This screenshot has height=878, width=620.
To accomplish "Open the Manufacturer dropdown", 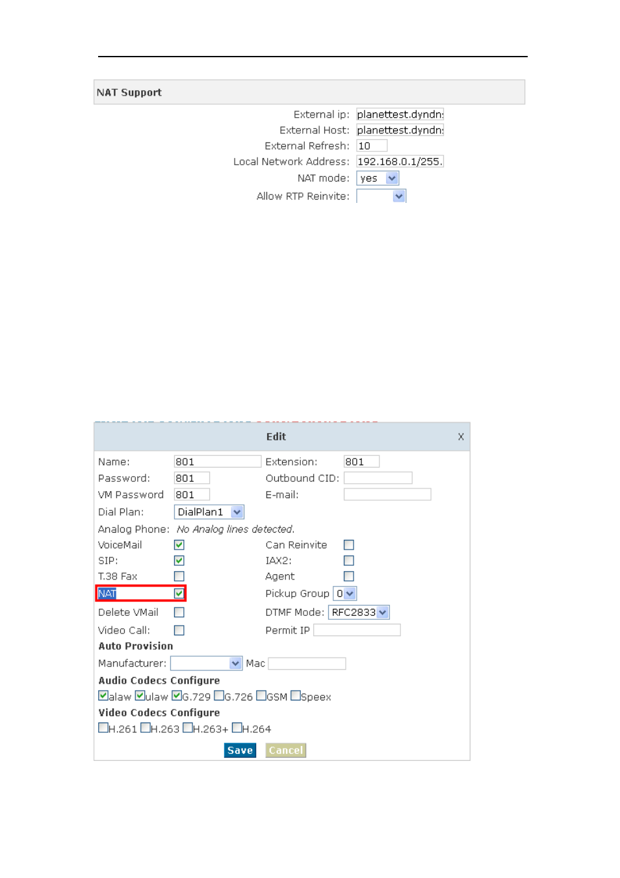I will click(206, 663).
